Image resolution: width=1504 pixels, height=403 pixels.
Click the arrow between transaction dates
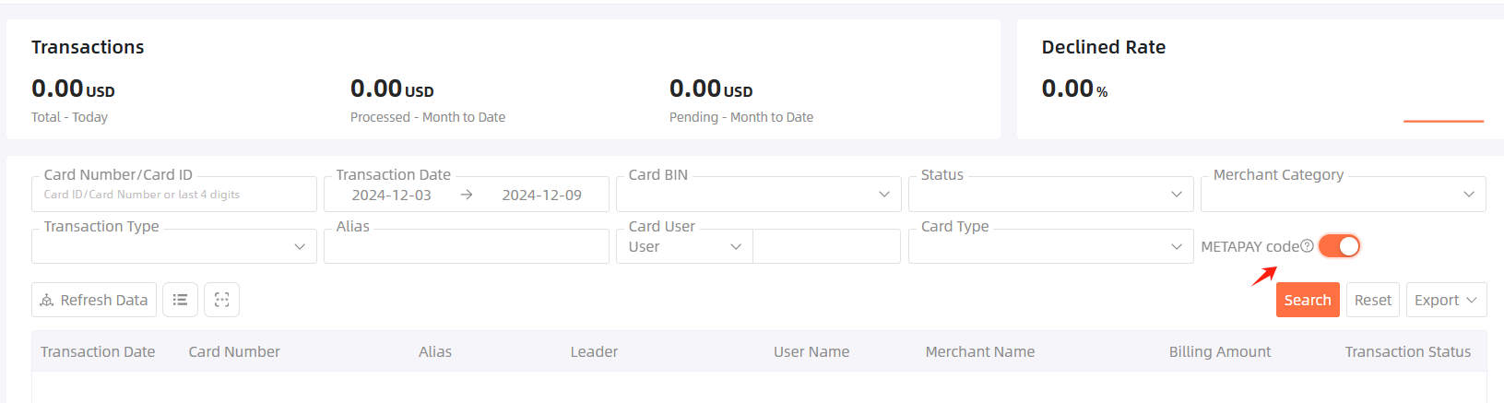pyautogui.click(x=467, y=195)
